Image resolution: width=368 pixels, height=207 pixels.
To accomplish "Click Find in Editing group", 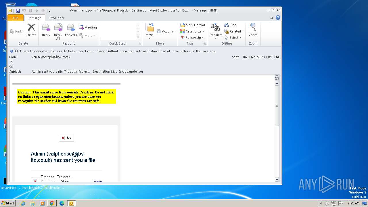I will 230,25.
